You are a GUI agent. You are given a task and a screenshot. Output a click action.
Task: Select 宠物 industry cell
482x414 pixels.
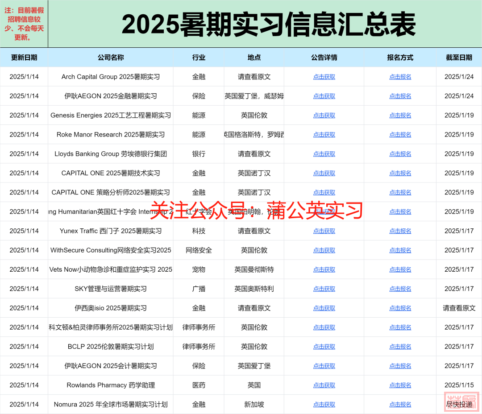[199, 269]
